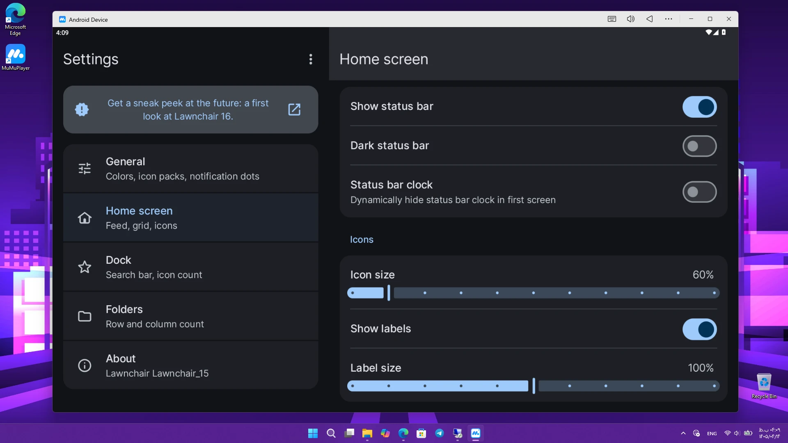Click the star icon beside Dock
The height and width of the screenshot is (443, 788).
[x=85, y=267]
